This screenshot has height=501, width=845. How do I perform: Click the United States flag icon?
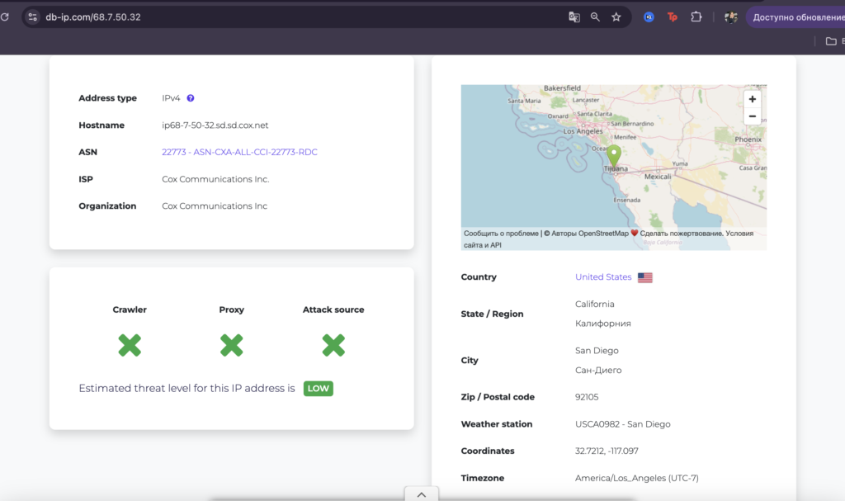coord(645,277)
